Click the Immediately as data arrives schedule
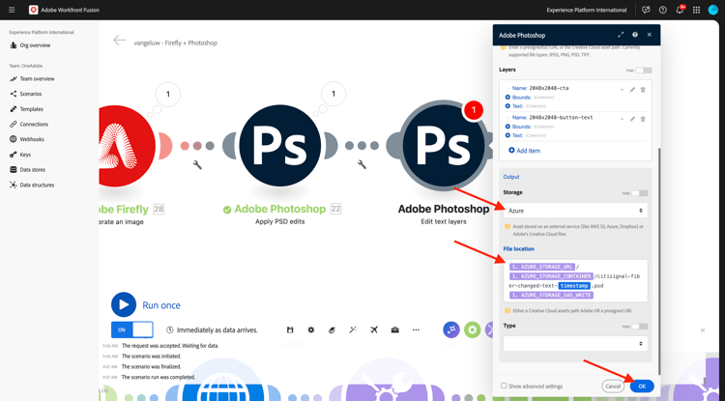725x401 pixels. [213, 329]
